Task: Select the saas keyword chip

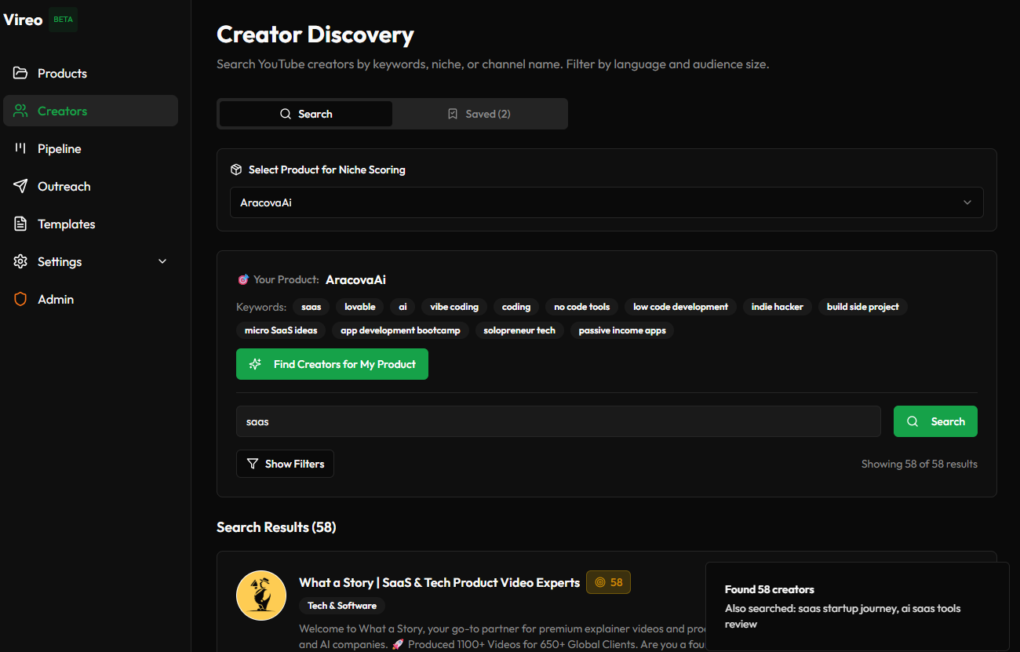Action: 311,307
